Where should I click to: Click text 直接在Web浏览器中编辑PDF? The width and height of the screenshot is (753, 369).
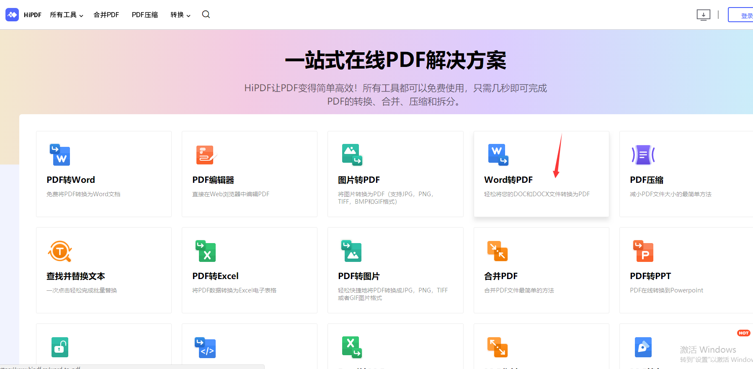coord(231,194)
